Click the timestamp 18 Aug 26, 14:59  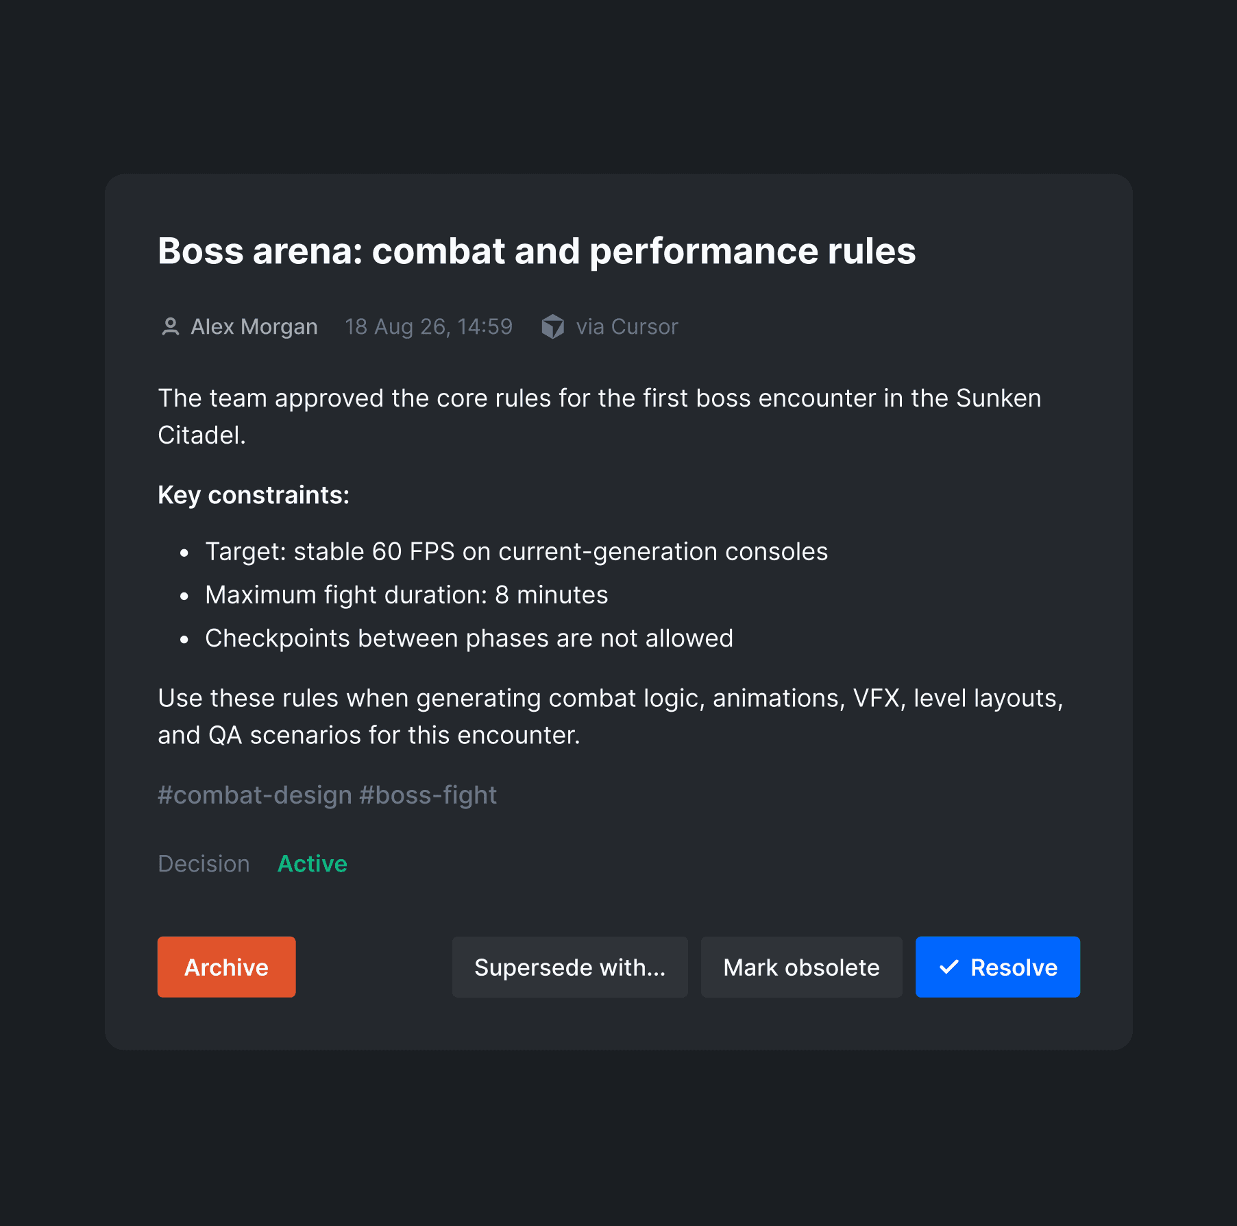point(429,327)
